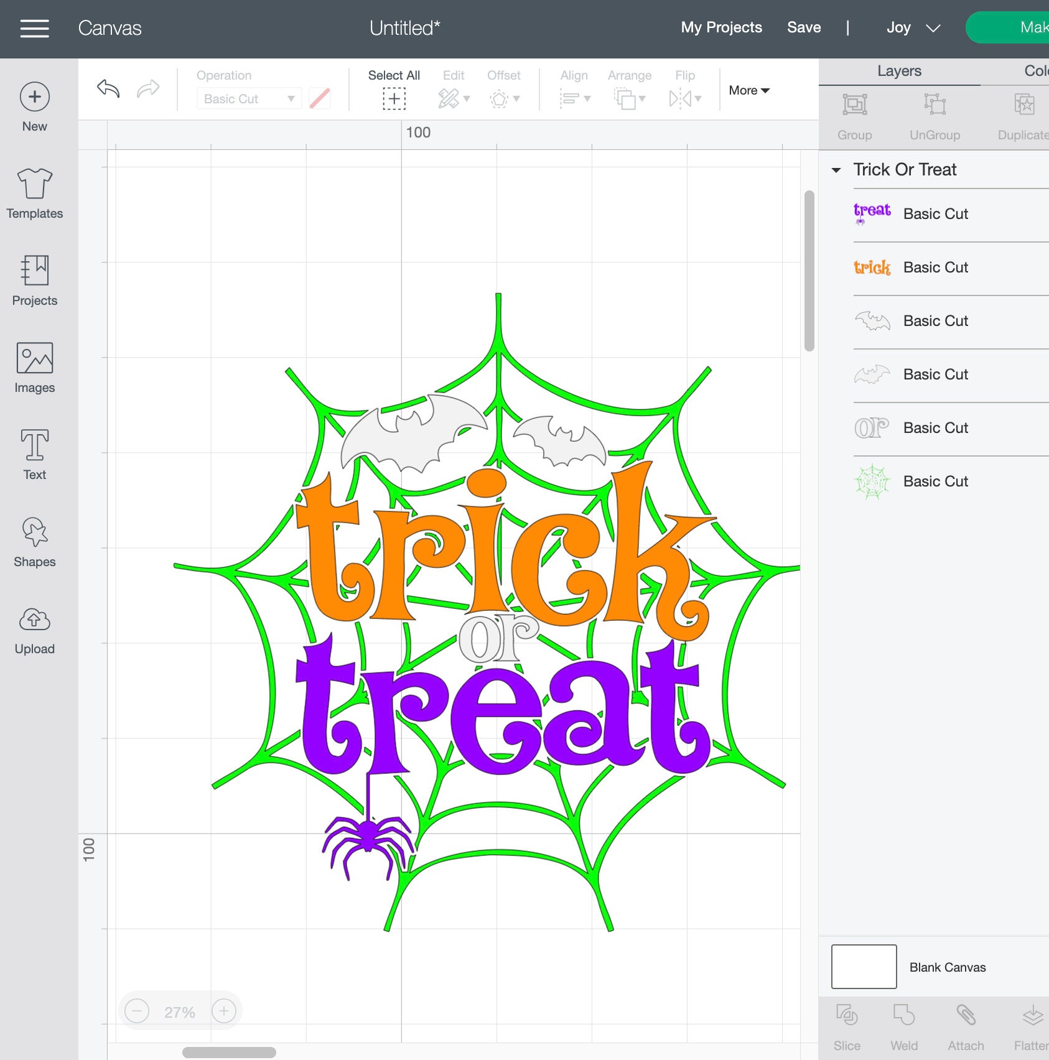This screenshot has width=1049, height=1060.
Task: Open the Operation Basic Cut dropdown
Action: coord(249,98)
